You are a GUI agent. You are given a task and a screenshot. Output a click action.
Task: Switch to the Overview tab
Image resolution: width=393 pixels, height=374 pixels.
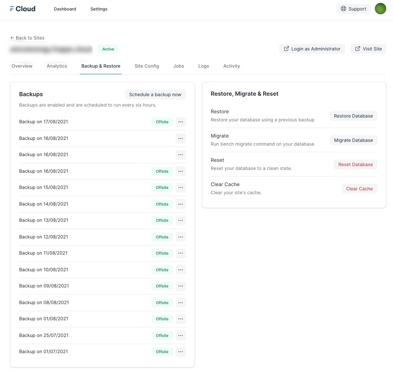22,66
